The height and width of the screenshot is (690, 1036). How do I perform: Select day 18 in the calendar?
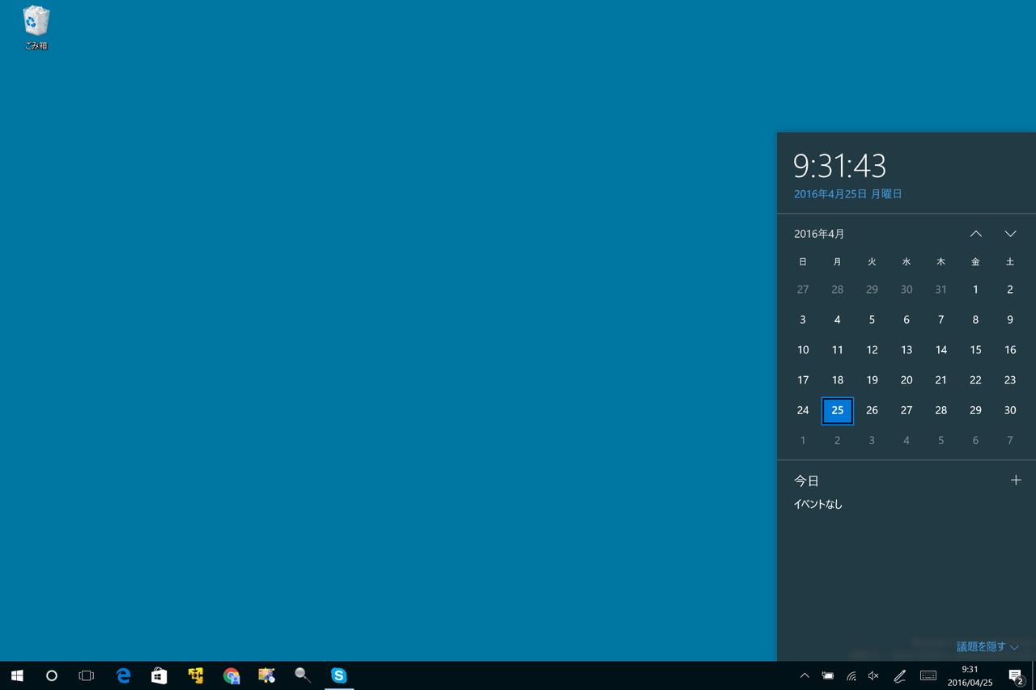838,380
